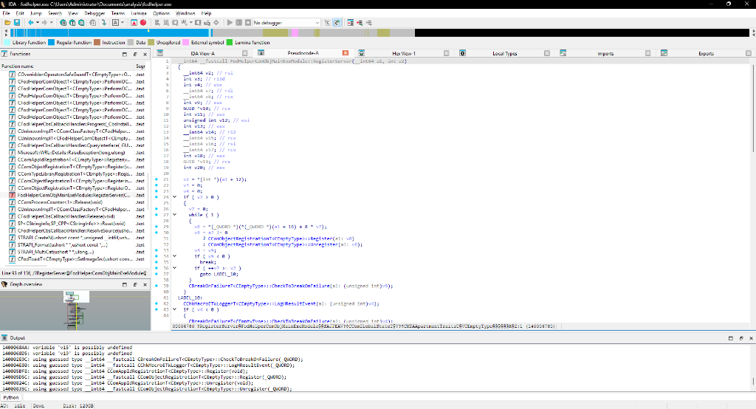The height and width of the screenshot is (409, 756).
Task: Toggle breakpoint dot on line 37
Action: click(x=157, y=274)
